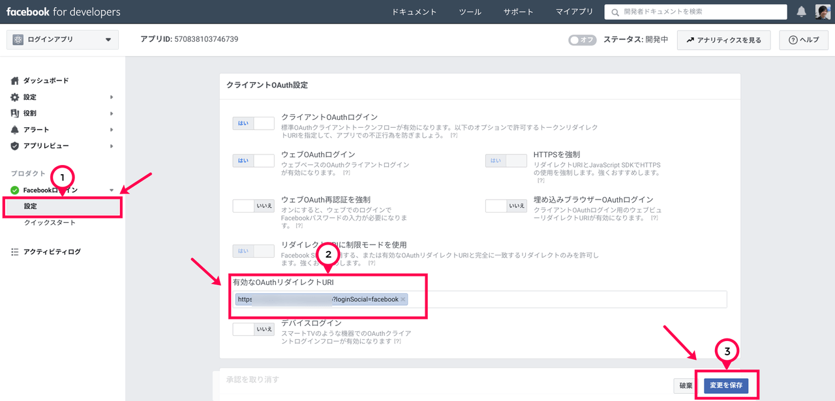Image resolution: width=835 pixels, height=401 pixels.
Task: Click the Roles badge icon
Action: pyautogui.click(x=15, y=113)
